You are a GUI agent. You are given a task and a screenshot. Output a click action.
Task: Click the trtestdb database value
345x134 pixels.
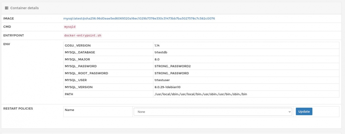click(161, 52)
